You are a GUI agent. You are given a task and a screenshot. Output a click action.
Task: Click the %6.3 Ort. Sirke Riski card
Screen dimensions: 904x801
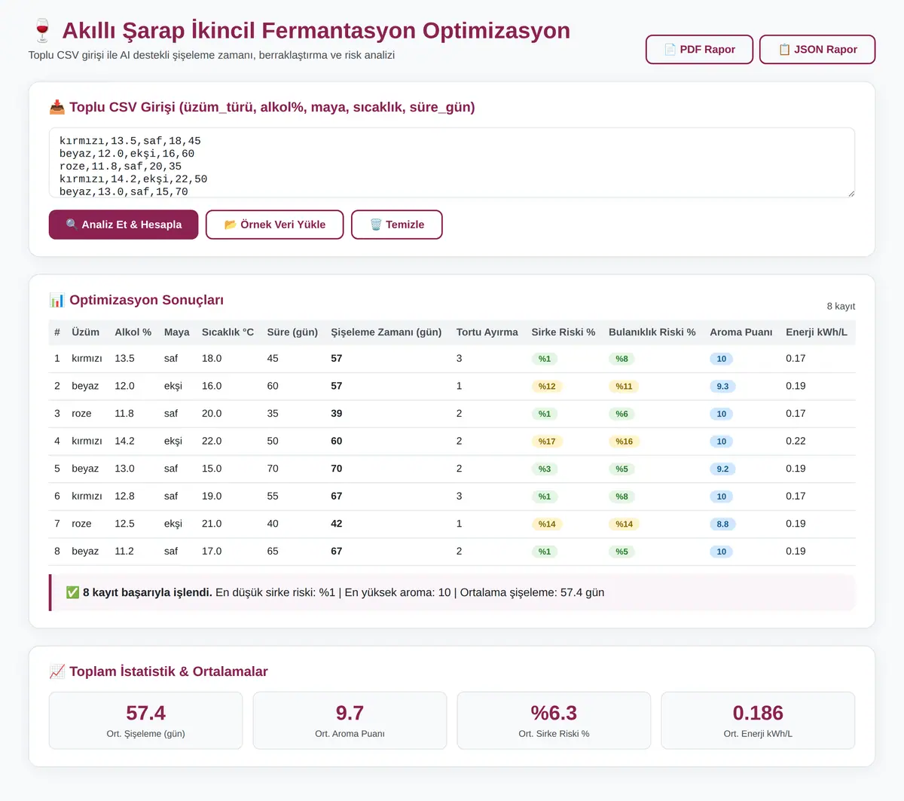(x=554, y=720)
